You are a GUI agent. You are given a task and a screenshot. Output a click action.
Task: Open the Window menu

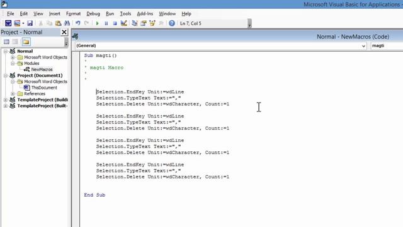point(167,14)
